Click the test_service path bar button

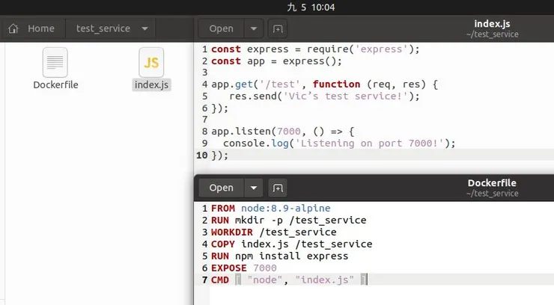[x=103, y=28]
